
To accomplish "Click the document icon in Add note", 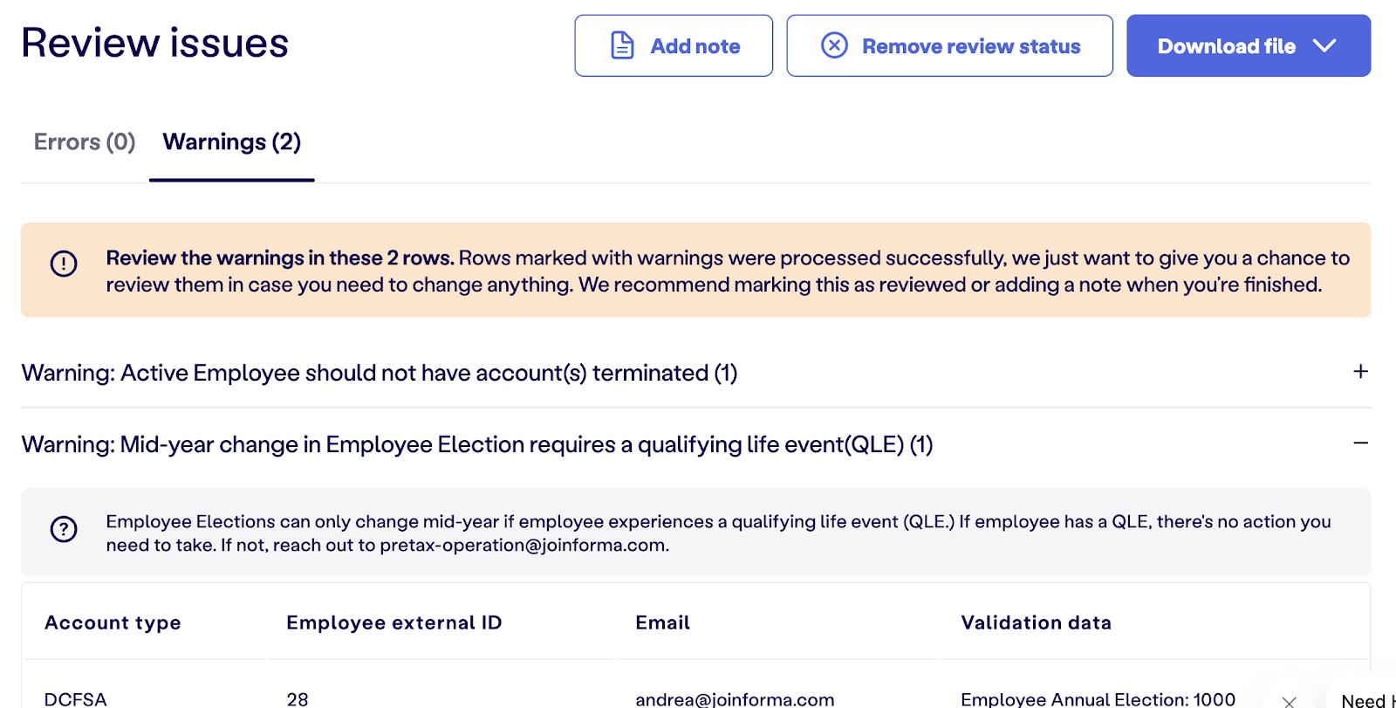I will [x=622, y=45].
